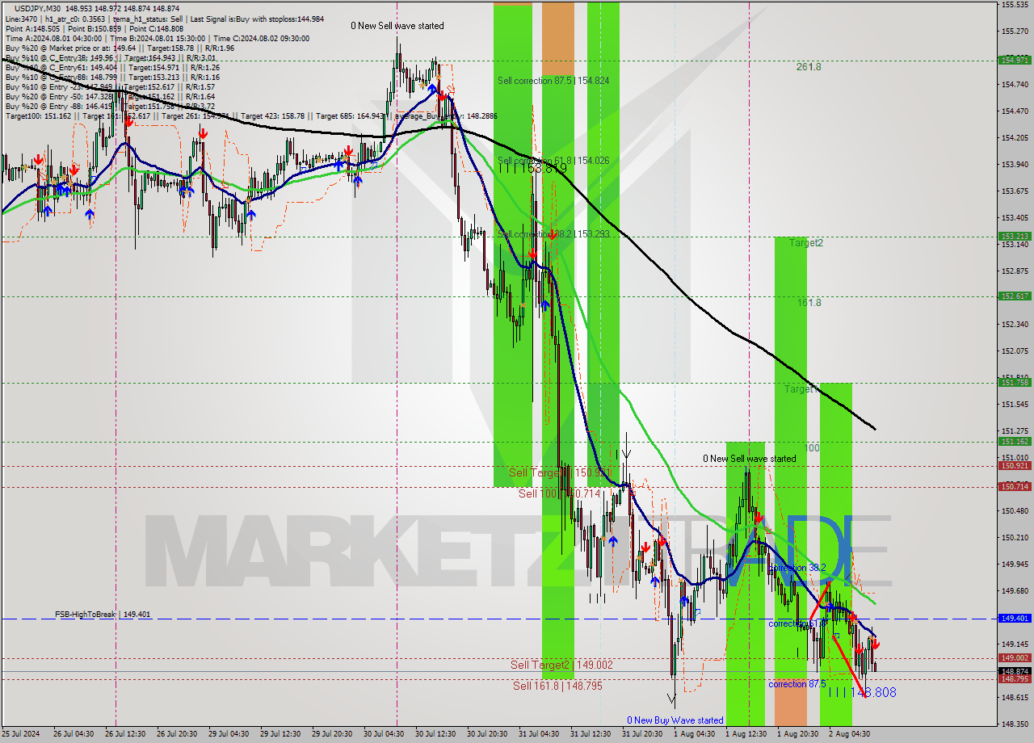Image resolution: width=1034 pixels, height=743 pixels.
Task: Click the 154.205 price axis label
Action: coord(1015,138)
